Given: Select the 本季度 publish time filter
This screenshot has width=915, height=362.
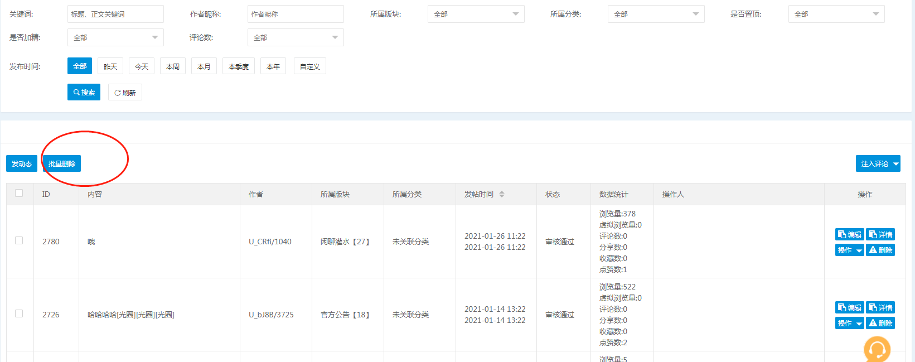Looking at the screenshot, I should (x=239, y=66).
